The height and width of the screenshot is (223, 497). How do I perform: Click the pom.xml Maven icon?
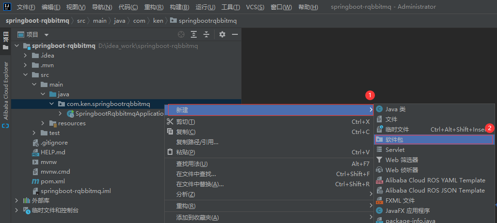coord(35,181)
